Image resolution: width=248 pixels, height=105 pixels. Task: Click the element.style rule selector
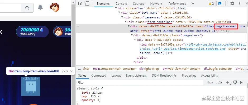[x=88, y=89]
